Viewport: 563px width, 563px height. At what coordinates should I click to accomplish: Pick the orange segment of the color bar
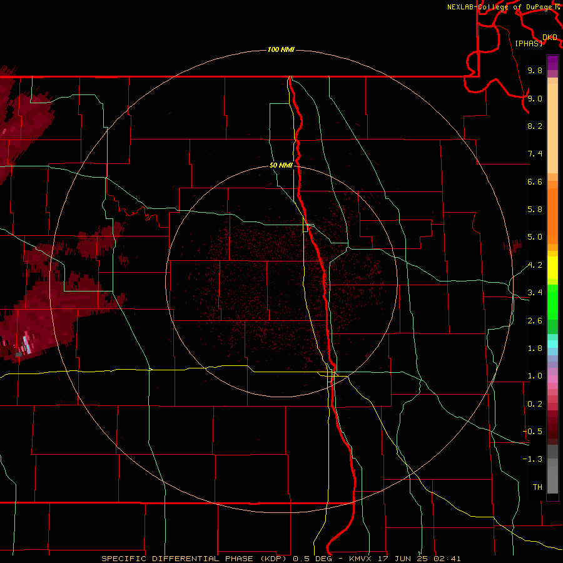click(x=552, y=216)
